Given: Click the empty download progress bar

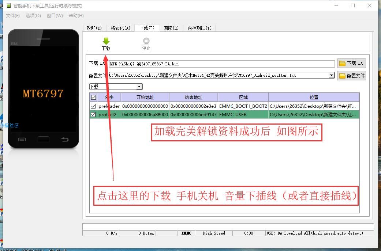Looking at the screenshot, I should point(228,227).
